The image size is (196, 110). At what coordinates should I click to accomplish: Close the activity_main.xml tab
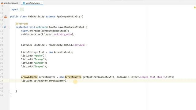pyautogui.click(x=20, y=3)
